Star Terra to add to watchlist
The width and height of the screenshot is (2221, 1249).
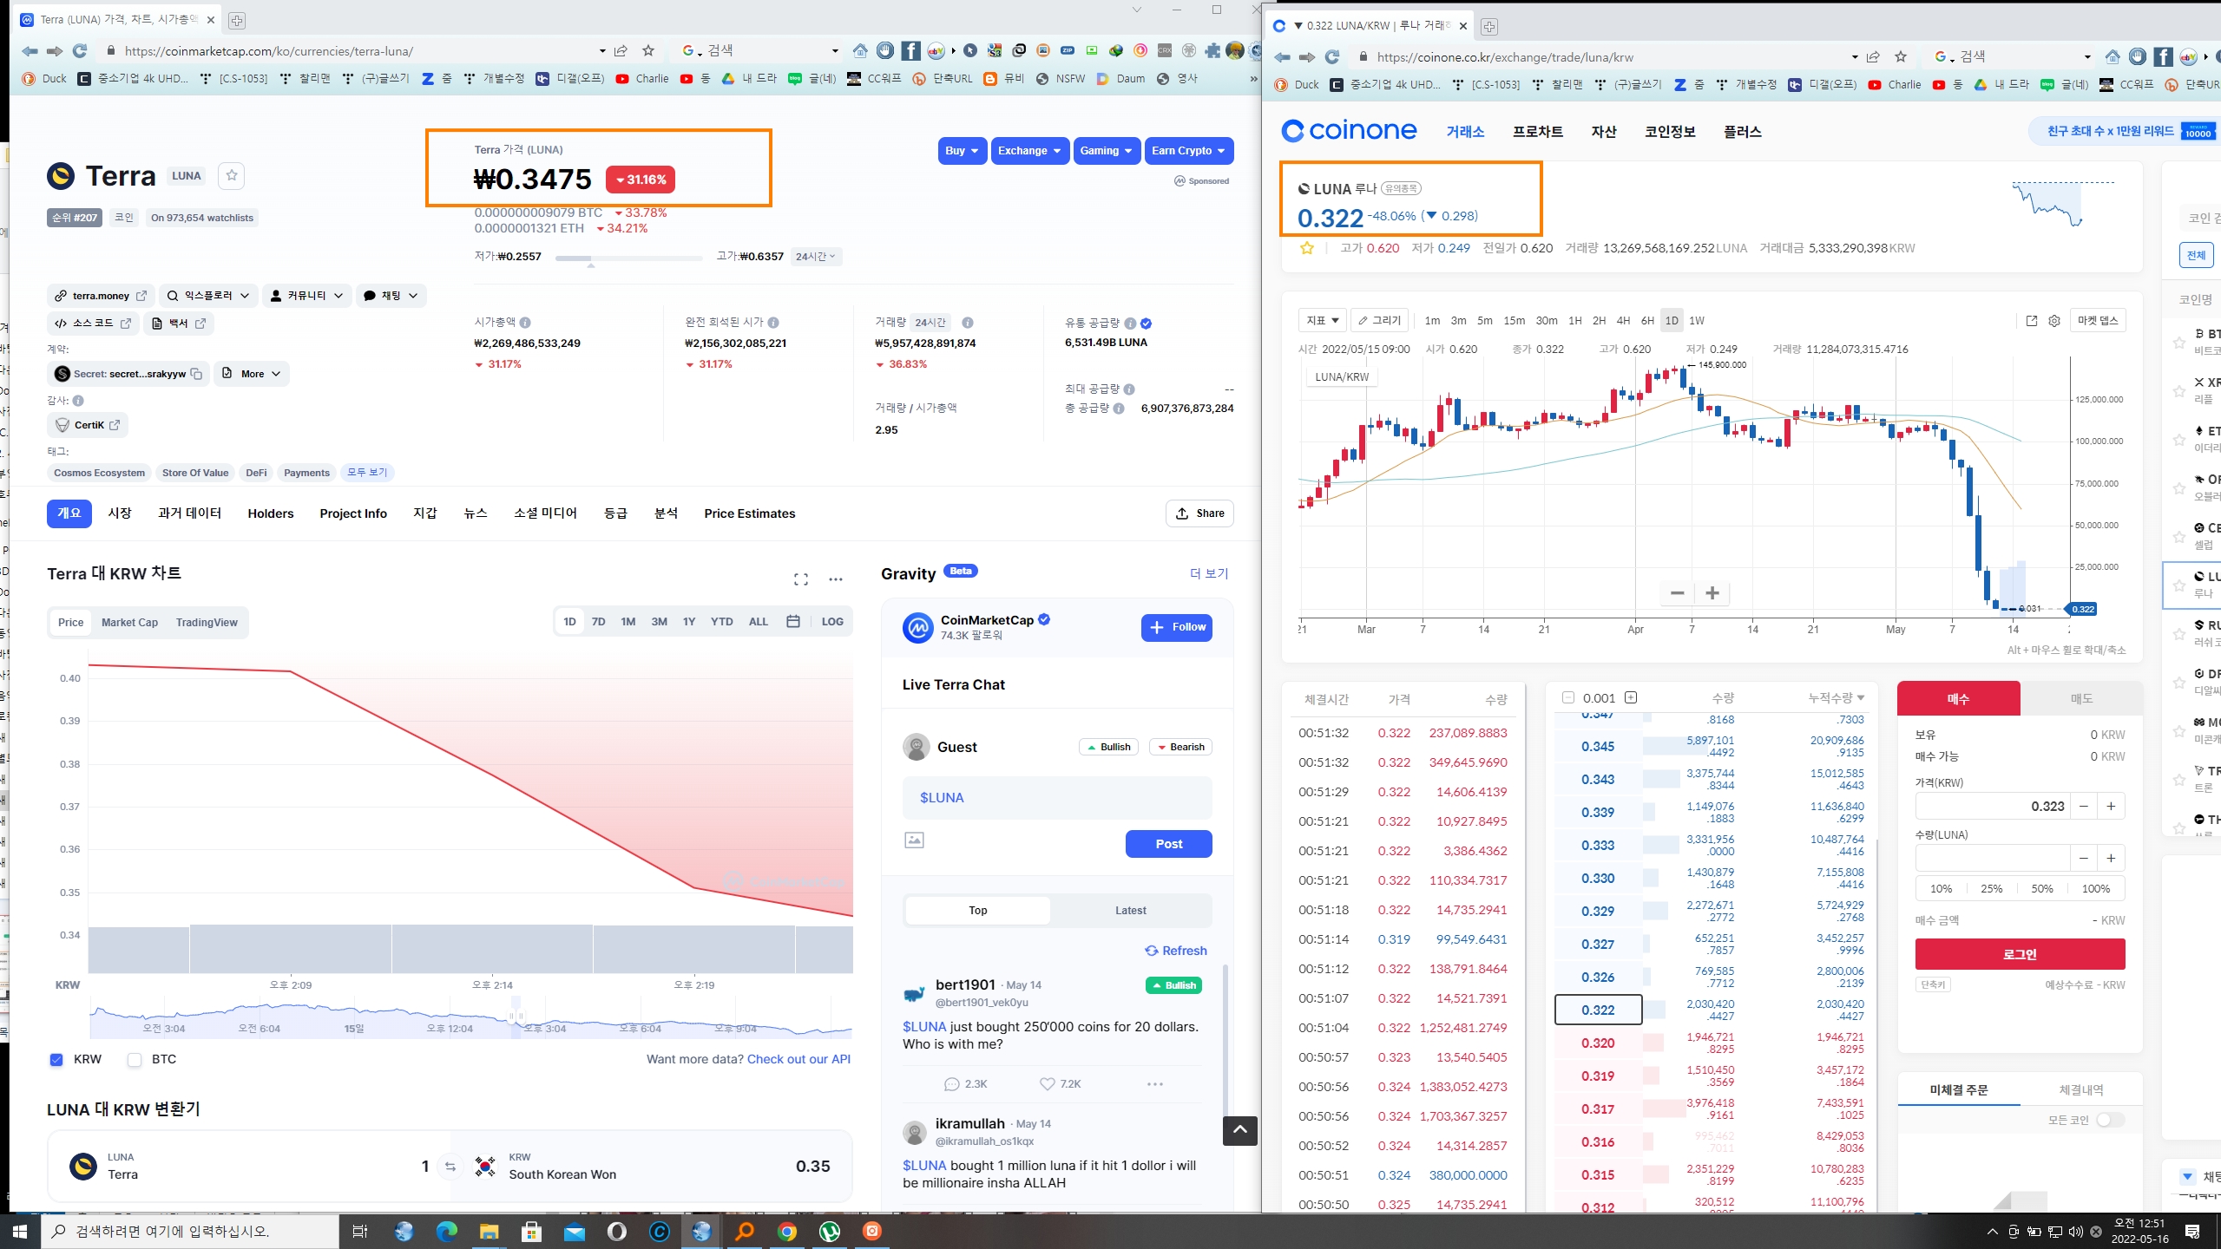click(232, 175)
